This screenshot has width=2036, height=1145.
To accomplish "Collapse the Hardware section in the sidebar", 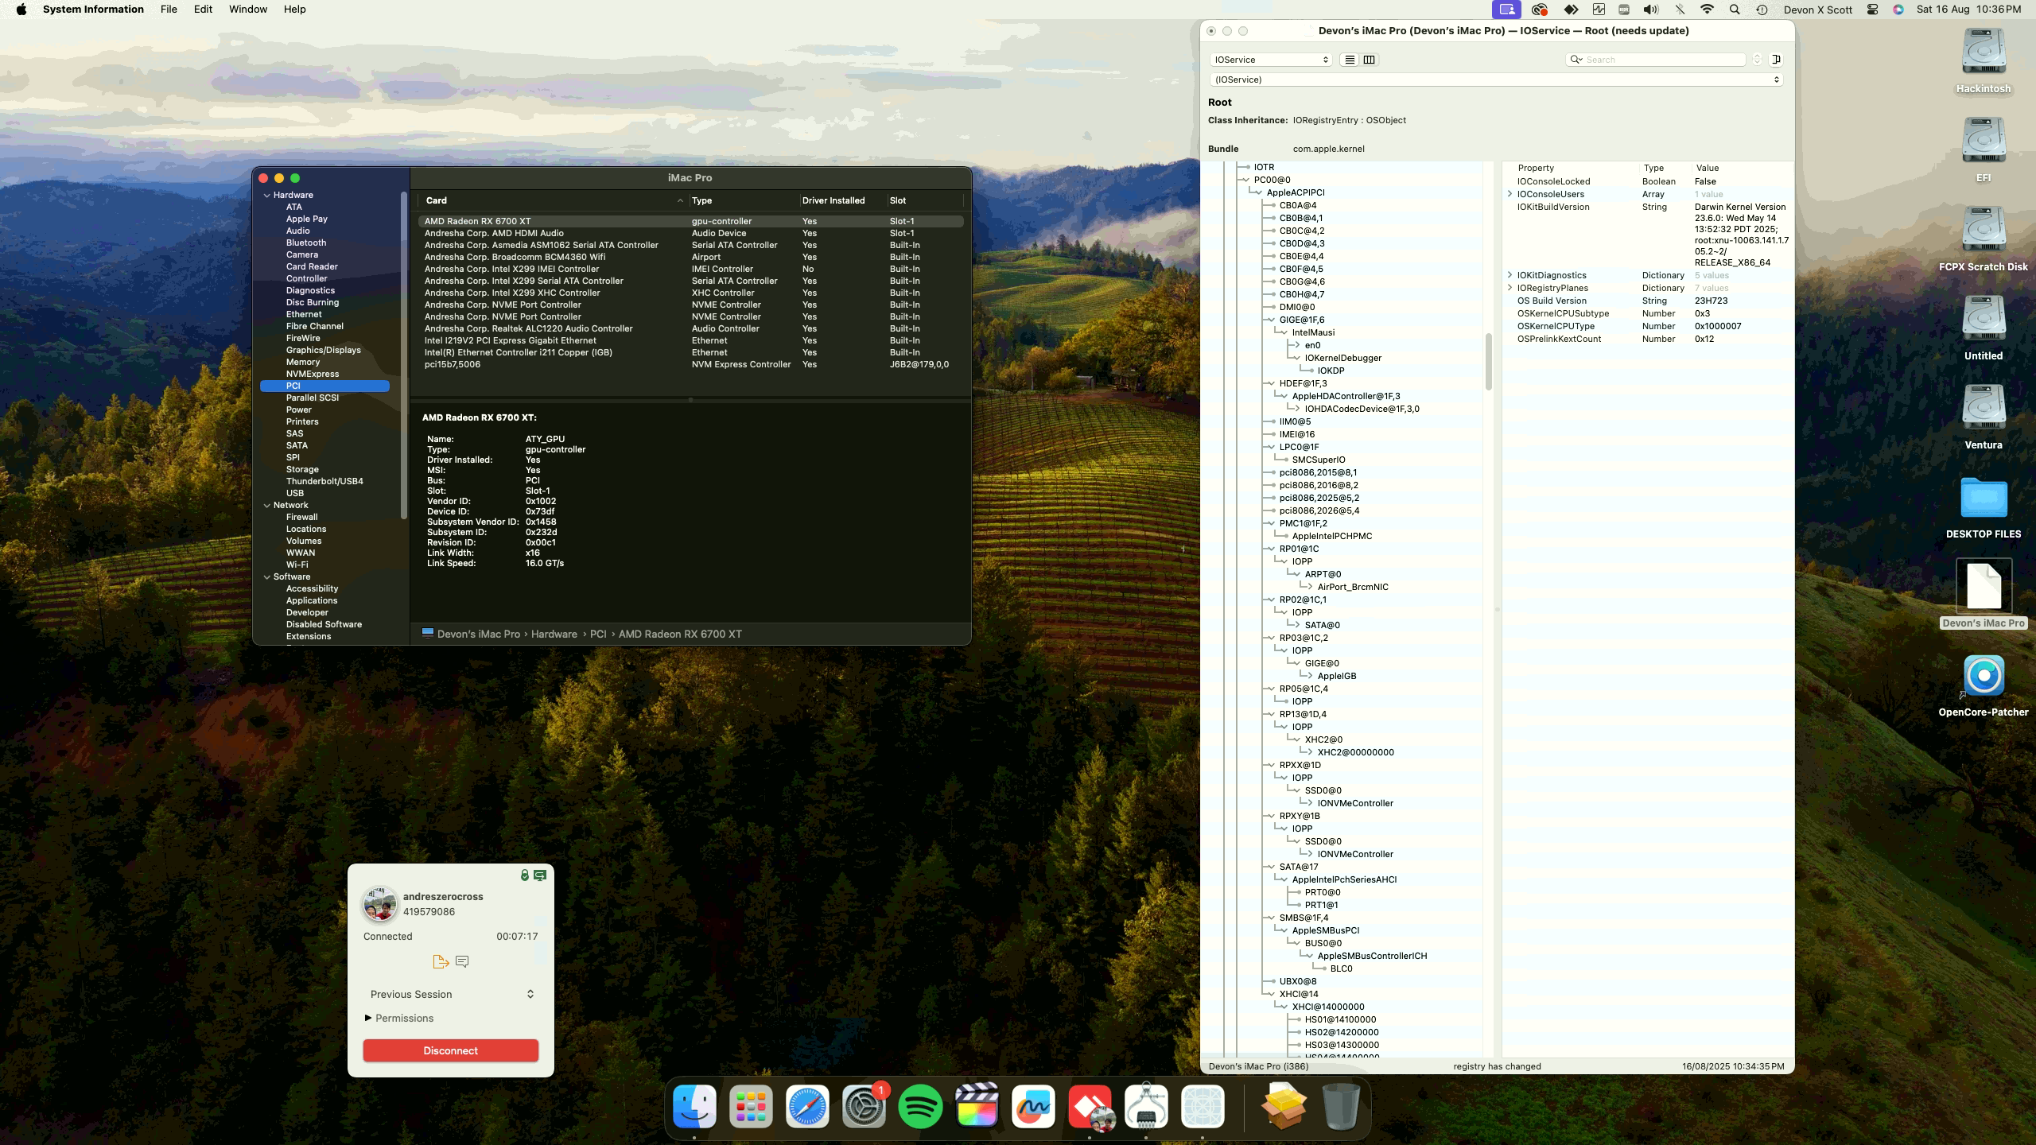I will click(267, 195).
